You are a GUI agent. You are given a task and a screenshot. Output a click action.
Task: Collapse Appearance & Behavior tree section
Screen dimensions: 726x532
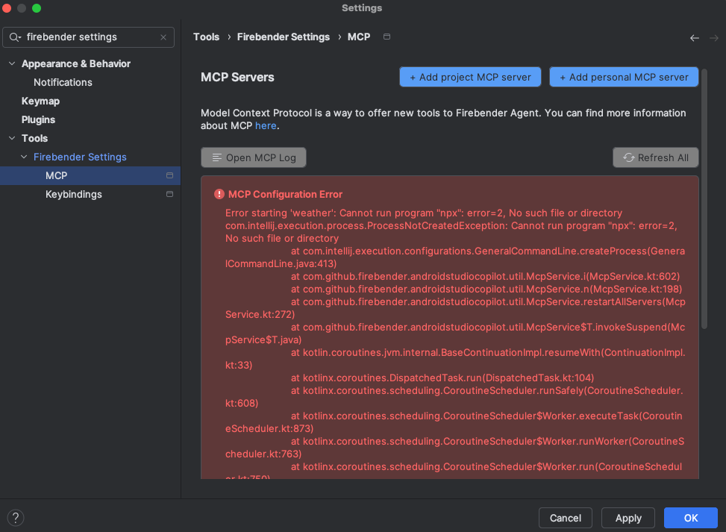point(12,63)
